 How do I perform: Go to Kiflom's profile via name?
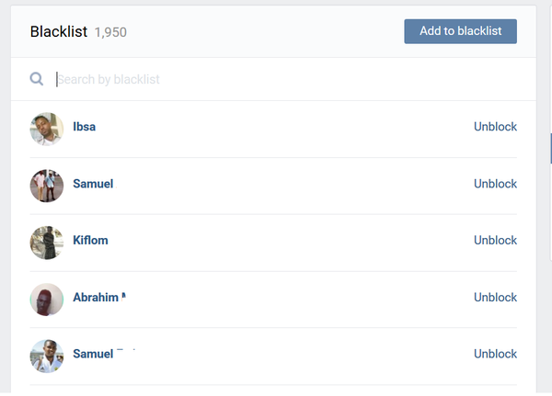click(90, 241)
